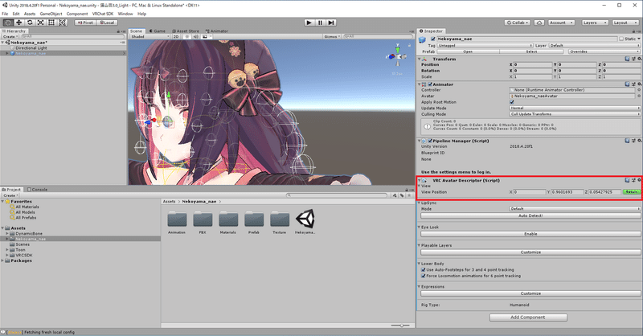643x336 pixels.
Task: Open Animator component preset icon
Action: (x=633, y=84)
